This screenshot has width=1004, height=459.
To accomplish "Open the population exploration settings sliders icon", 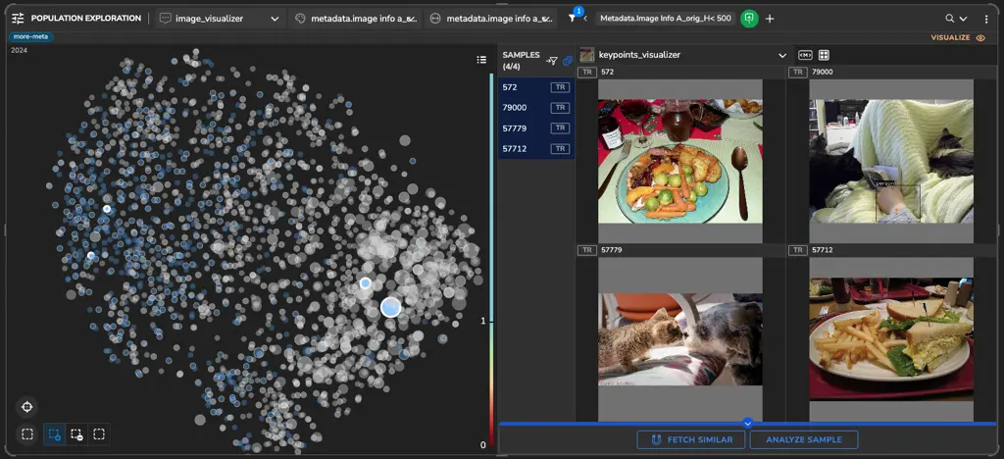I will click(x=18, y=19).
